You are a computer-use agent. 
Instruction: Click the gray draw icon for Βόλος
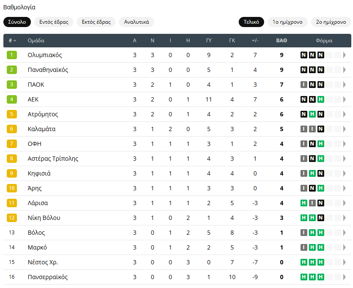[304, 233]
